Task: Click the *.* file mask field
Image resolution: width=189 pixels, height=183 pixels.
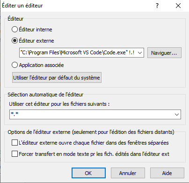Action: (x=92, y=114)
